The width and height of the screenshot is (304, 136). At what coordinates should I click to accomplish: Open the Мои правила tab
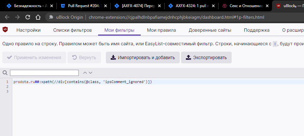161,30
